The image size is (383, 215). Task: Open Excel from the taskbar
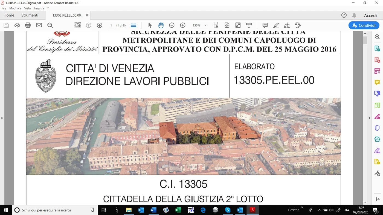(x=178, y=210)
